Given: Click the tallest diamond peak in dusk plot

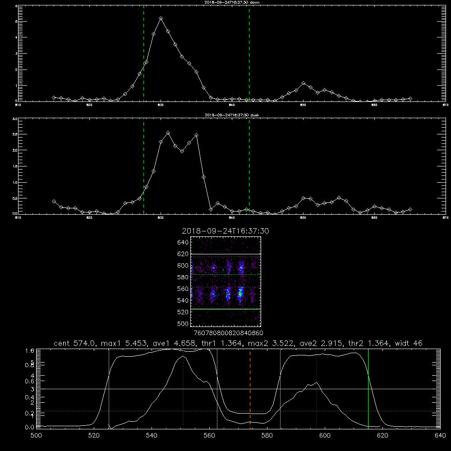Looking at the screenshot, I should (x=168, y=133).
